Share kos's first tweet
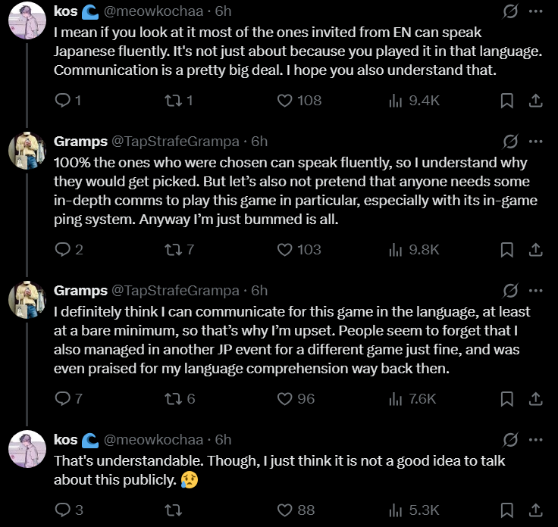 click(535, 101)
